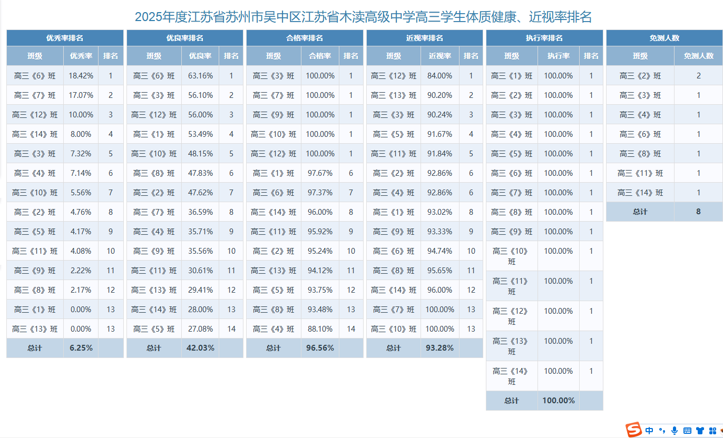Select 高三《6》班 row in 优秀率 ranking
The width and height of the screenshot is (723, 438).
click(35, 75)
